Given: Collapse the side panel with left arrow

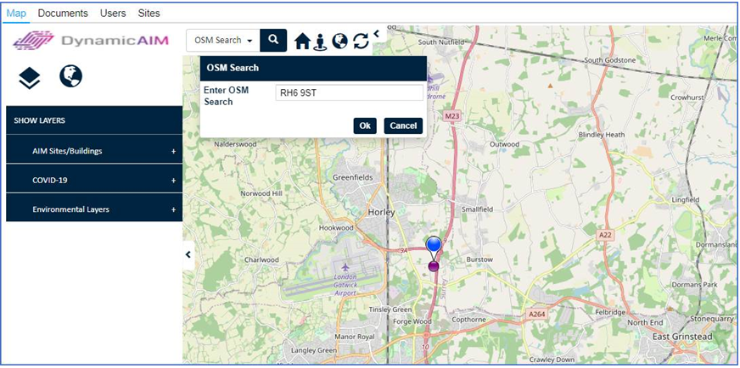Looking at the screenshot, I should click(188, 254).
